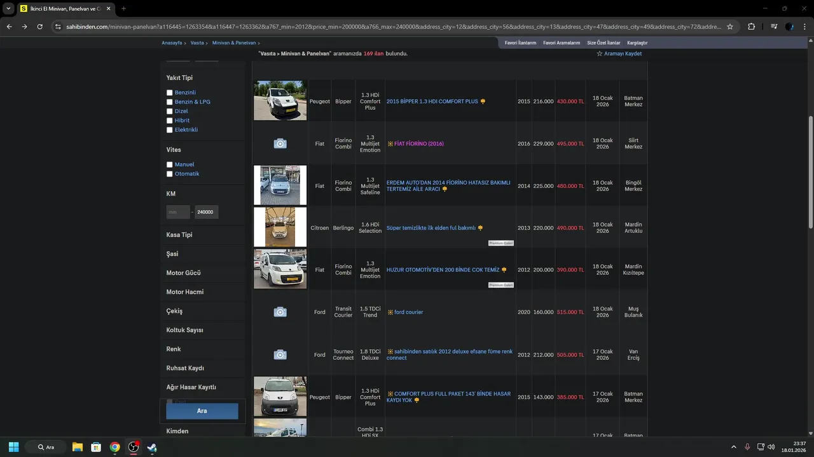Open Chrome three-dot menu
This screenshot has height=457, width=814.
pyautogui.click(x=804, y=27)
